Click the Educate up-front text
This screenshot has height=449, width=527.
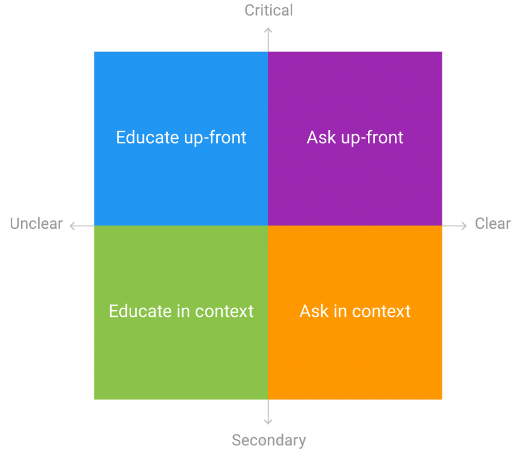(181, 138)
